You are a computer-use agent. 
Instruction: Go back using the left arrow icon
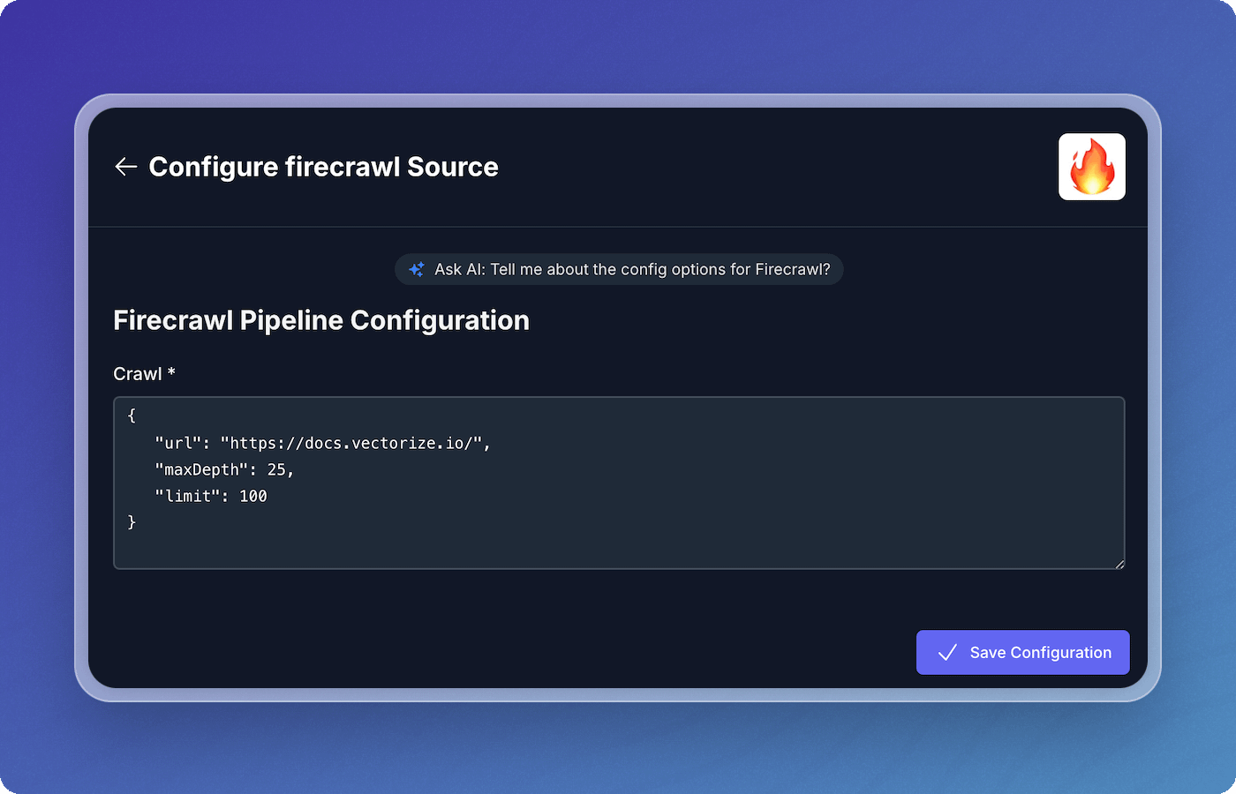125,167
